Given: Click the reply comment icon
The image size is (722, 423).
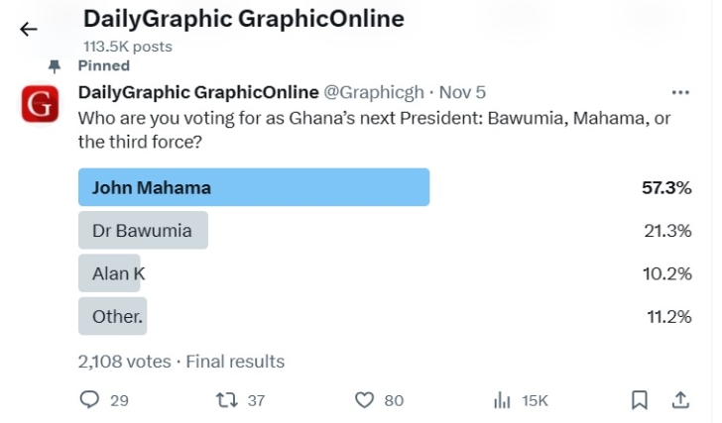Looking at the screenshot, I should coord(89,399).
